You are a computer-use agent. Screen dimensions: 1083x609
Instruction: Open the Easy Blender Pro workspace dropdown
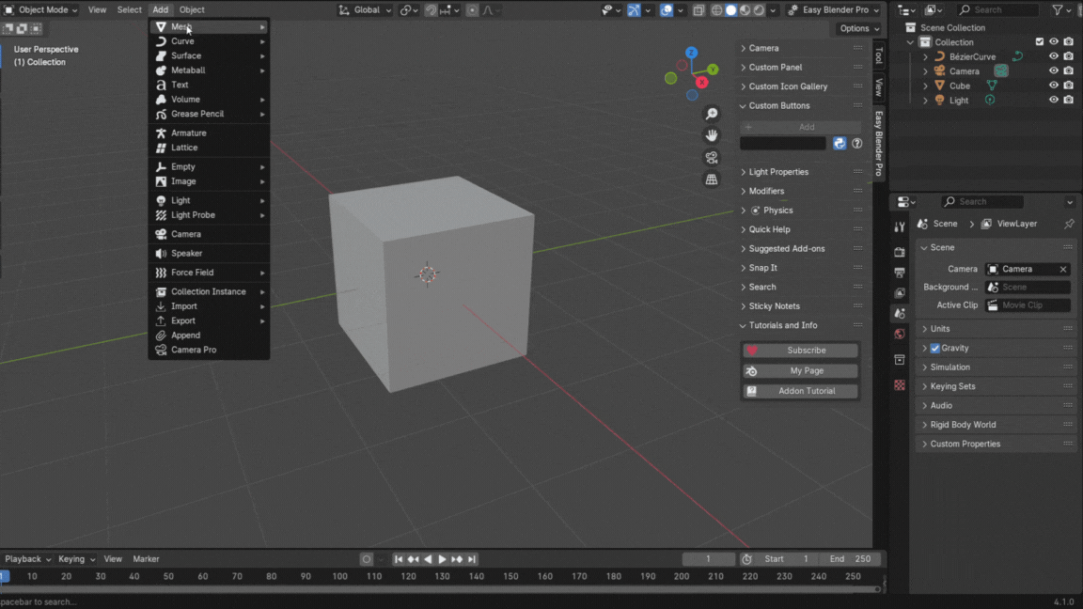[x=834, y=10]
